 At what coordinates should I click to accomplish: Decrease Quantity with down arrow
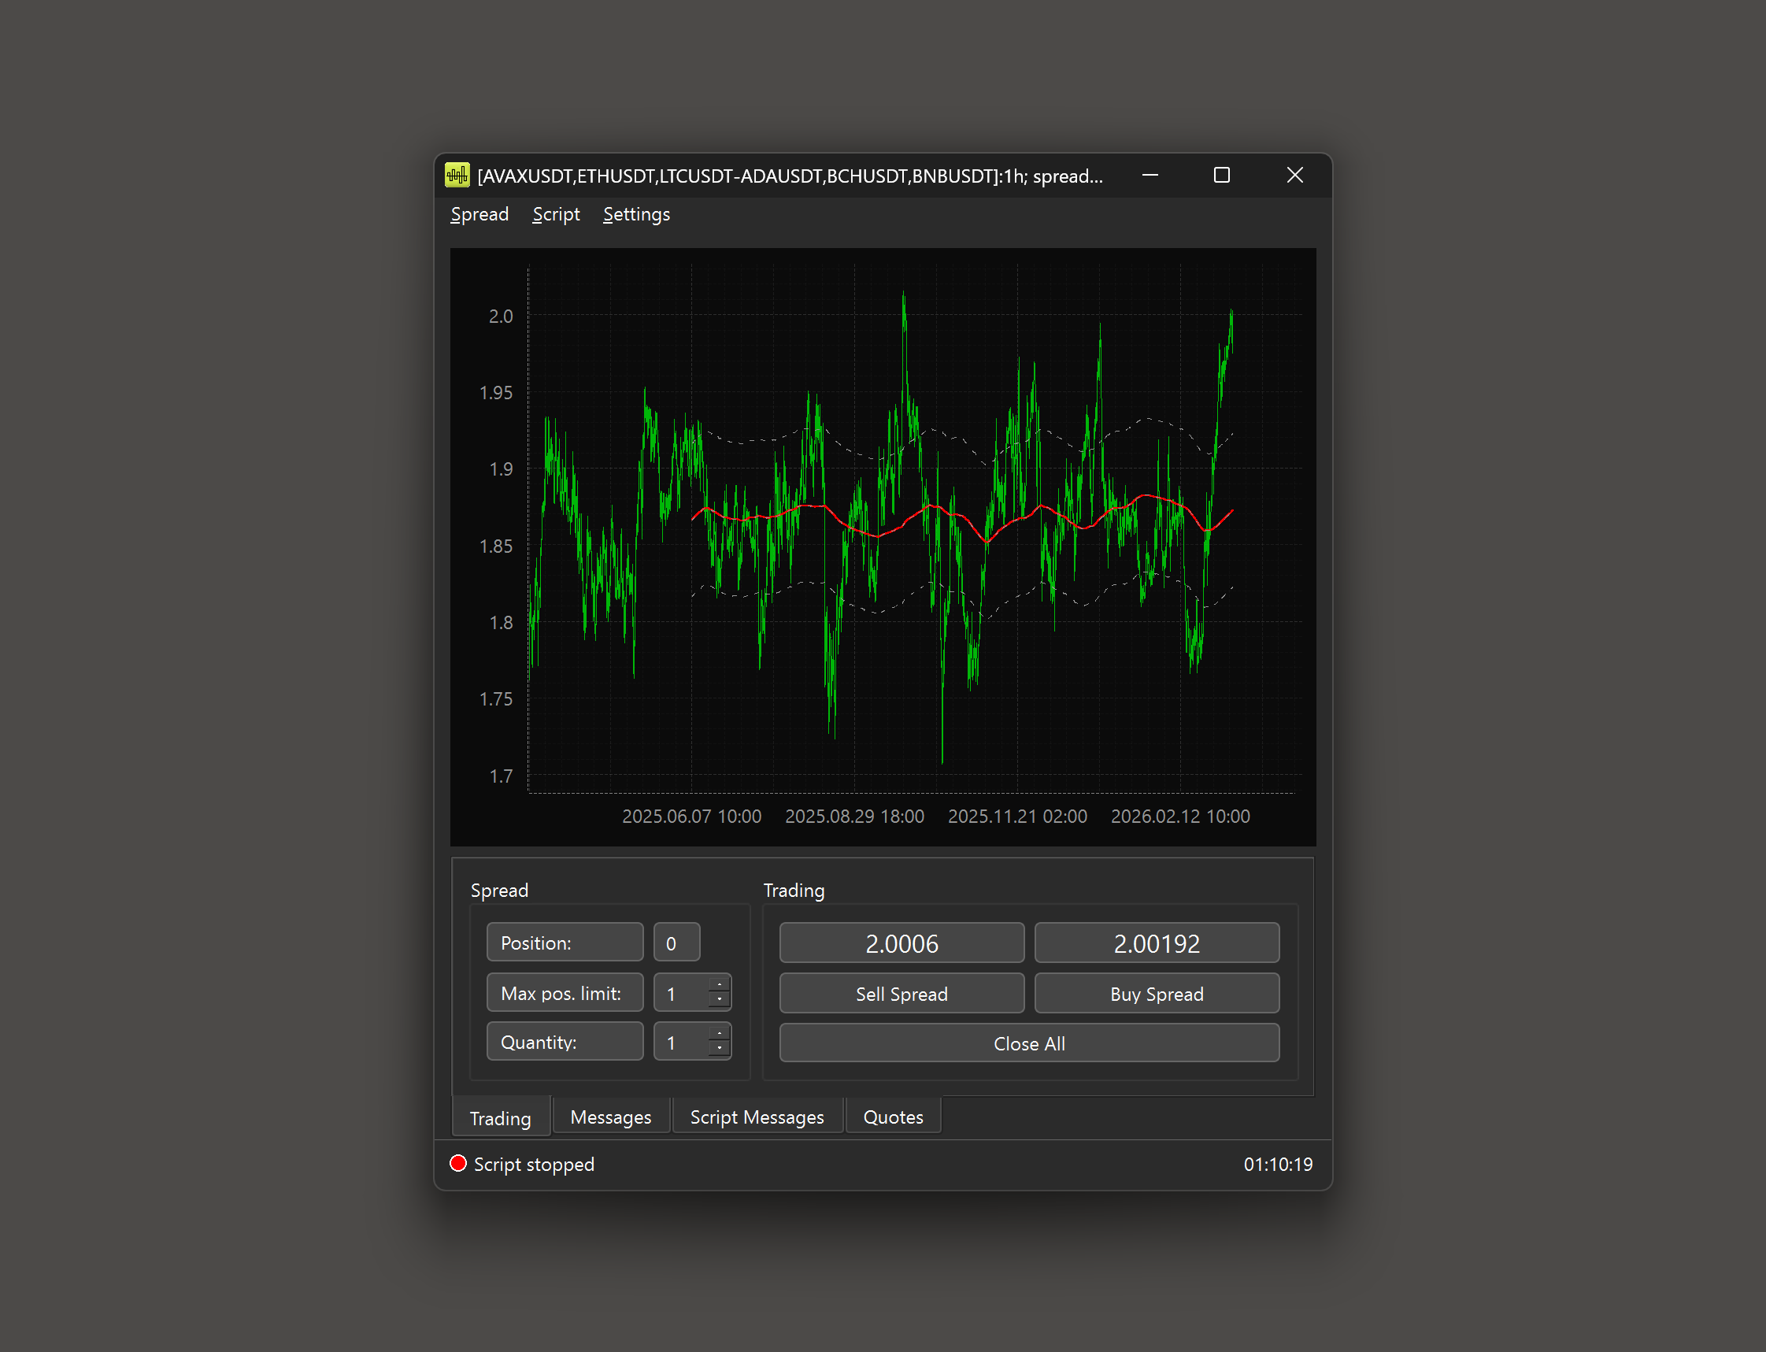[x=720, y=1049]
